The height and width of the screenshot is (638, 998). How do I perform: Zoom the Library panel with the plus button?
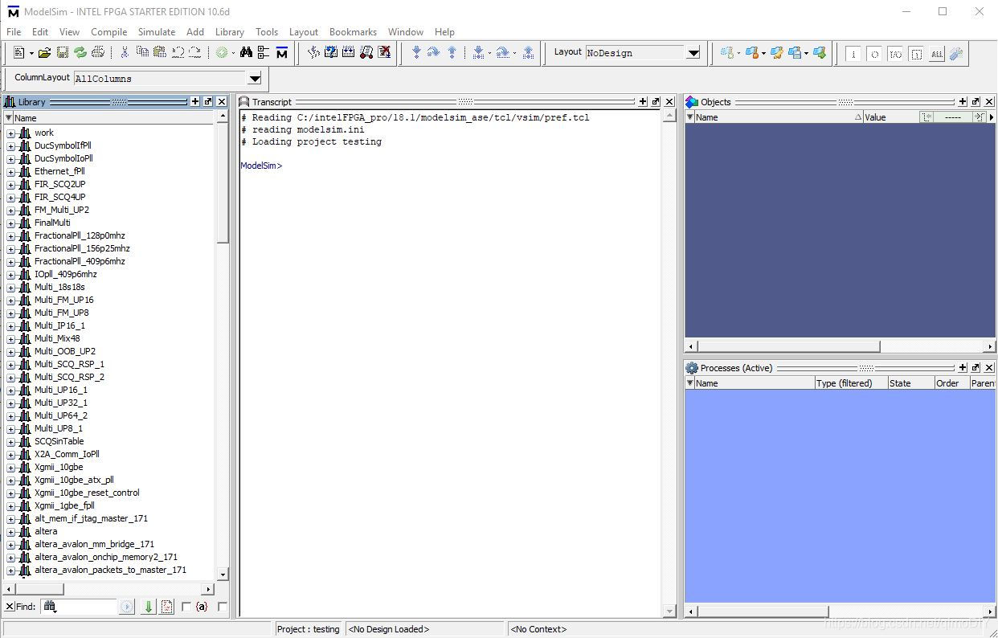pyautogui.click(x=194, y=102)
